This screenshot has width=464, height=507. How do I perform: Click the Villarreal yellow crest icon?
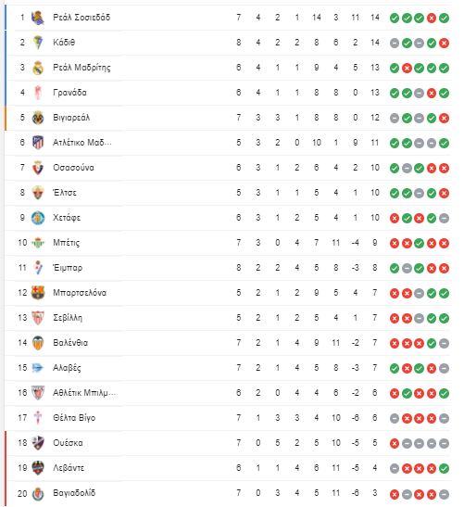(38, 118)
